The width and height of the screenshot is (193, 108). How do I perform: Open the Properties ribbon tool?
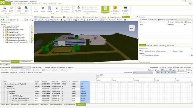click(49, 9)
